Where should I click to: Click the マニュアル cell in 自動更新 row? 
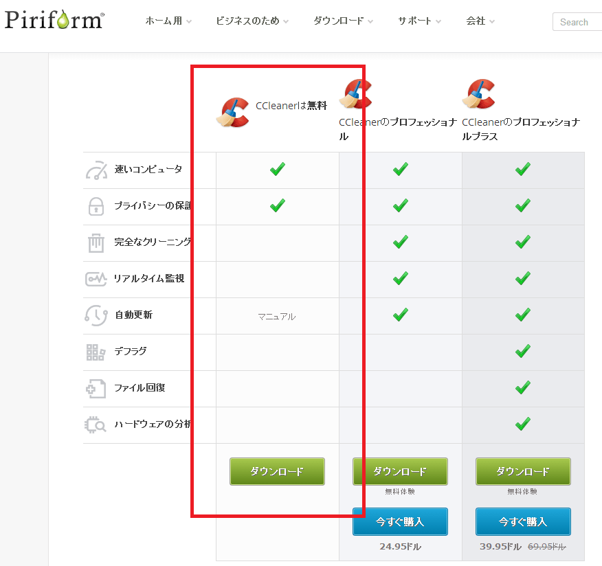point(277,317)
